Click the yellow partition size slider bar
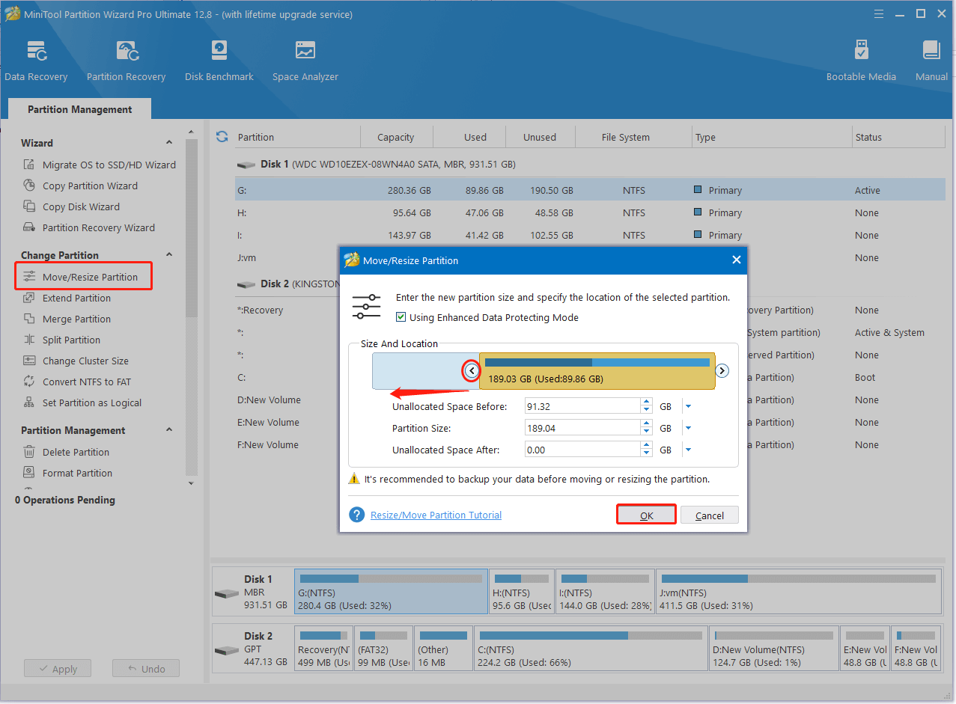 [597, 372]
